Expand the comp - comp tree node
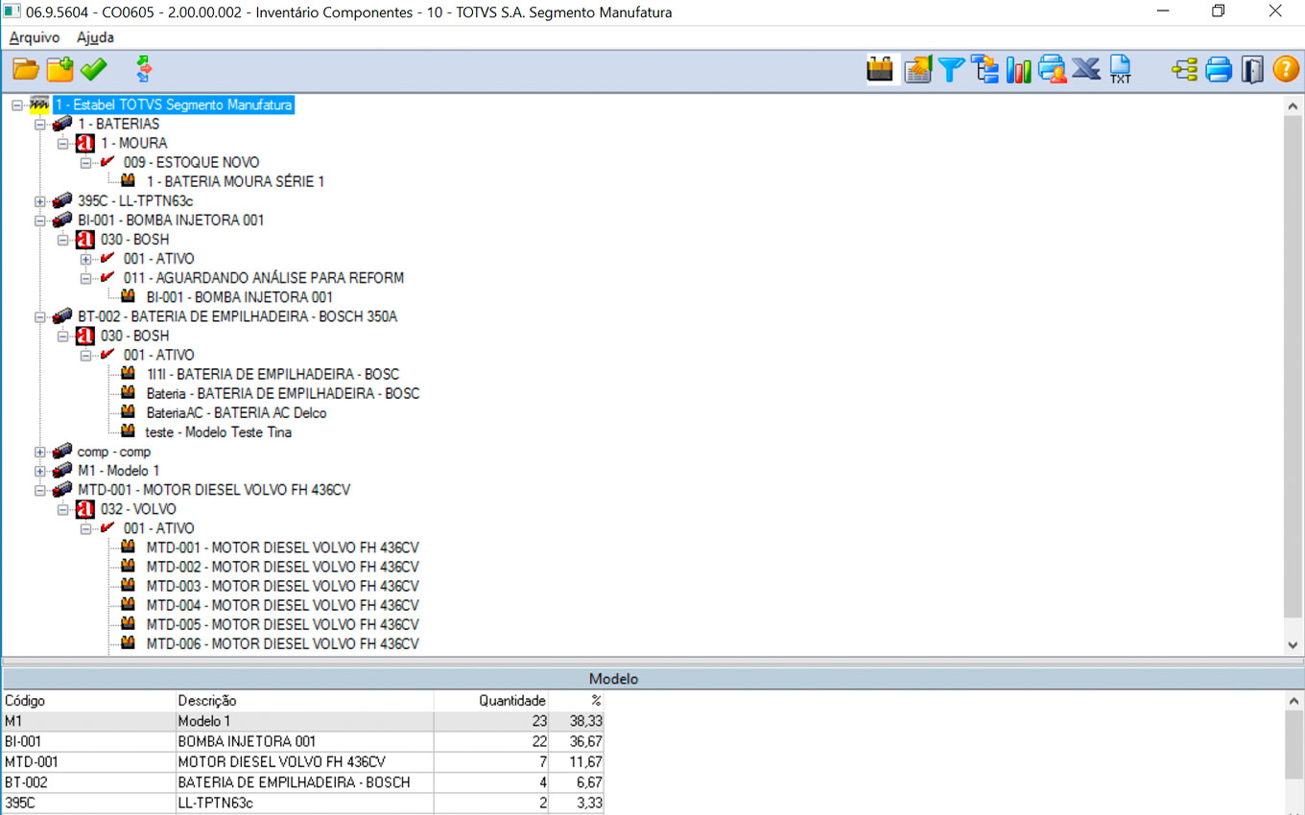 pyautogui.click(x=39, y=452)
